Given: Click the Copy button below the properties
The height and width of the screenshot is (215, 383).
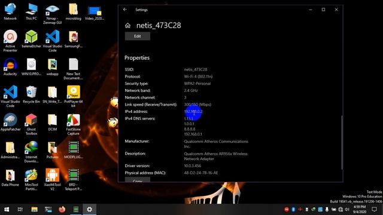Looking at the screenshot, I should [x=138, y=180].
